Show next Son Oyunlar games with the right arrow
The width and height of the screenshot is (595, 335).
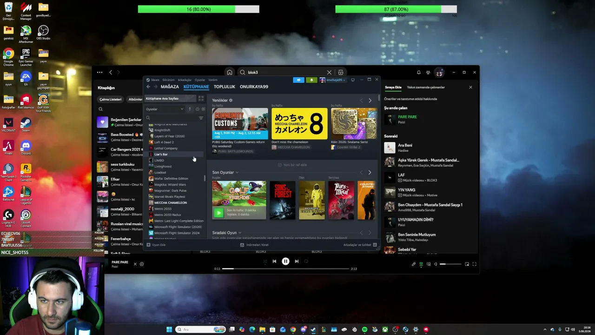[x=370, y=173]
